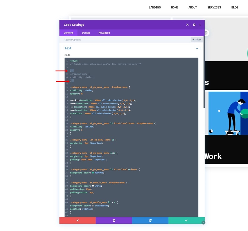This screenshot has width=248, height=231.
Task: Click the #00C995 green color swatch
Action: 93,173
